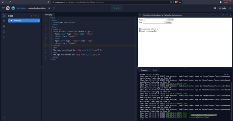Open the chat speech bubble icon

[215, 8]
